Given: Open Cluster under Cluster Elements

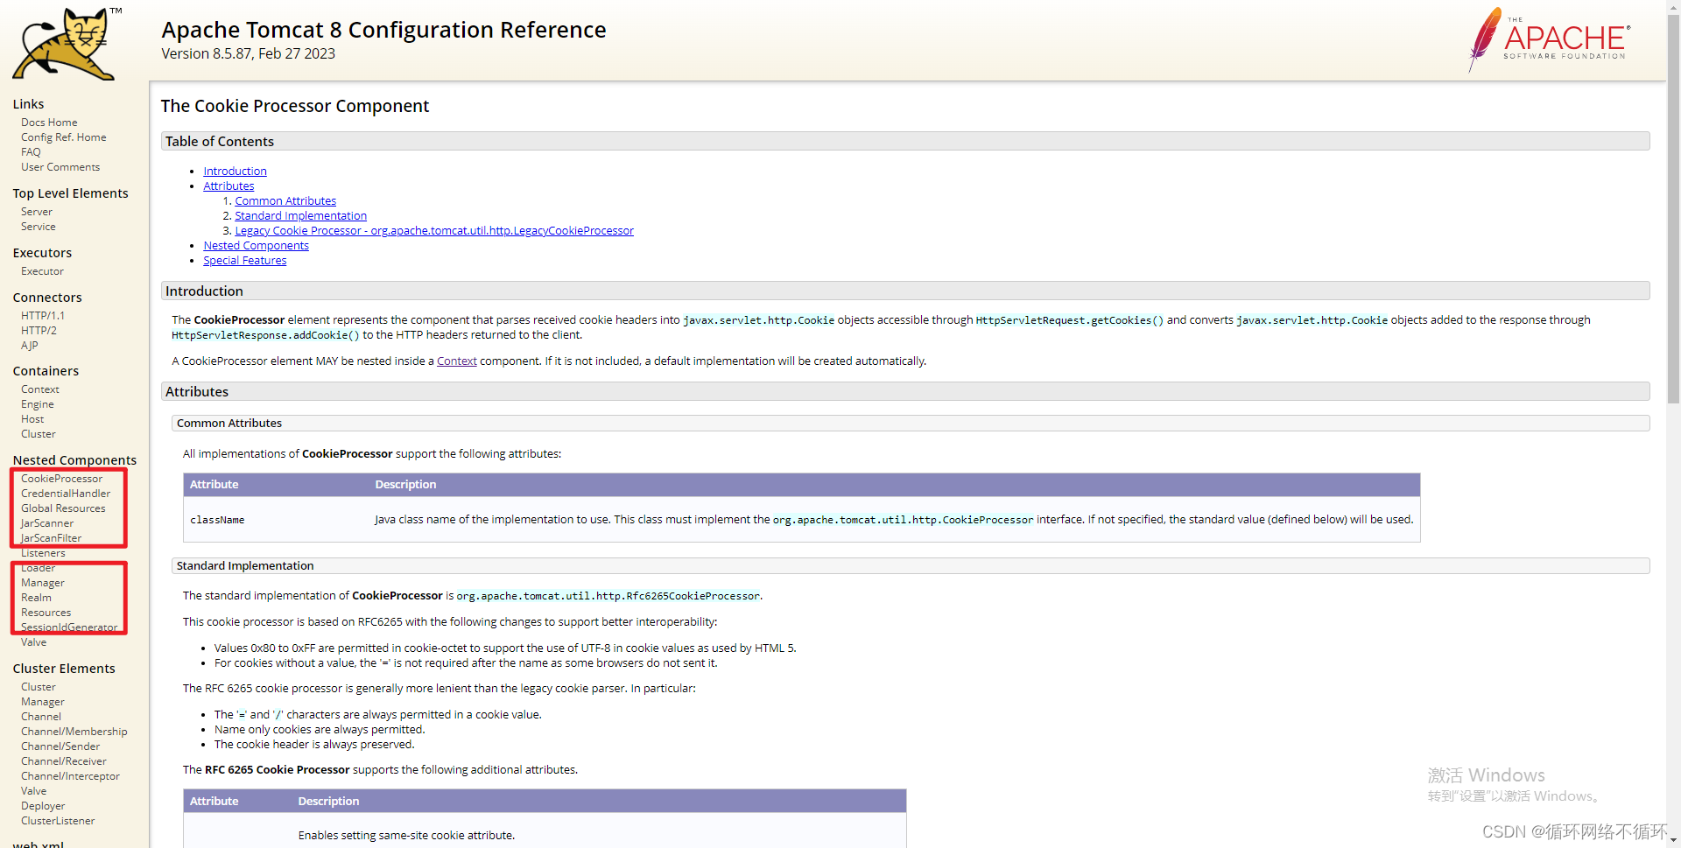Looking at the screenshot, I should pos(39,687).
